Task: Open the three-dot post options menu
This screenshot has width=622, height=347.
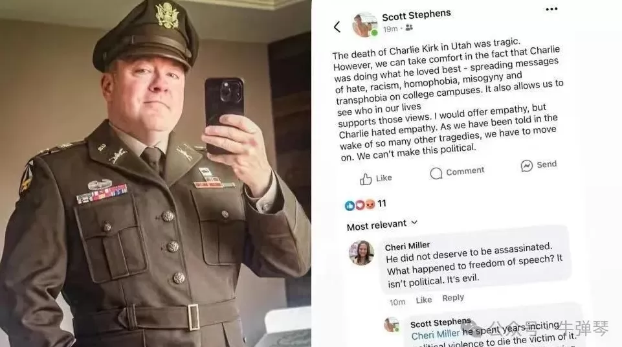Action: pyautogui.click(x=551, y=9)
